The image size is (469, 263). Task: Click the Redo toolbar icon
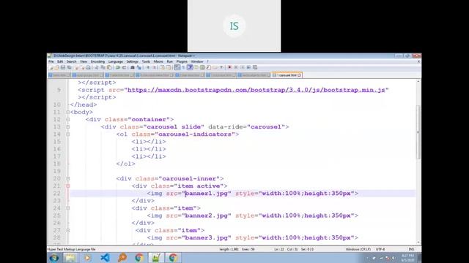[124, 68]
